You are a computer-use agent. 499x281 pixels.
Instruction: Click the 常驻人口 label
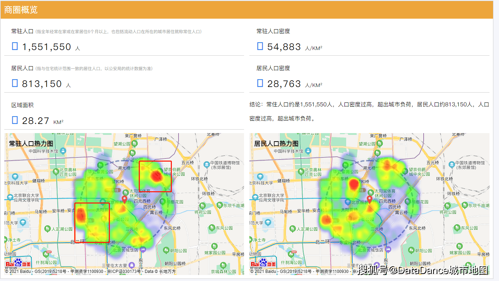tap(22, 31)
